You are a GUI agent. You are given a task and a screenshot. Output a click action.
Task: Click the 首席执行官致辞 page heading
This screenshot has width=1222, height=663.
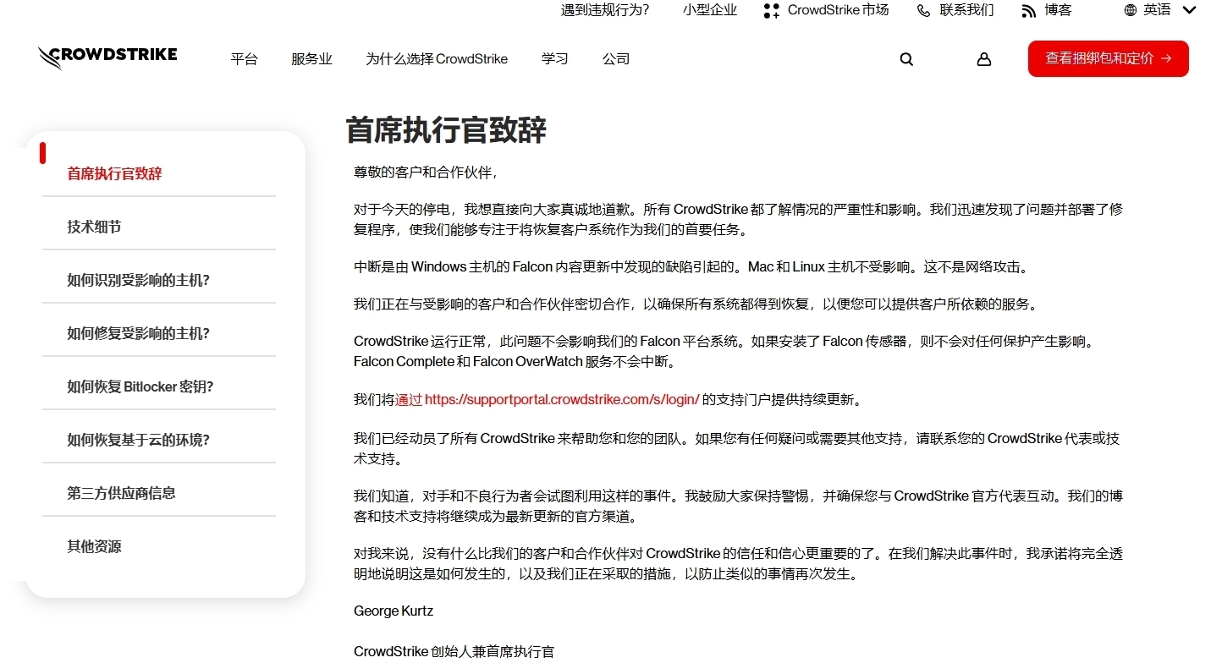[446, 131]
